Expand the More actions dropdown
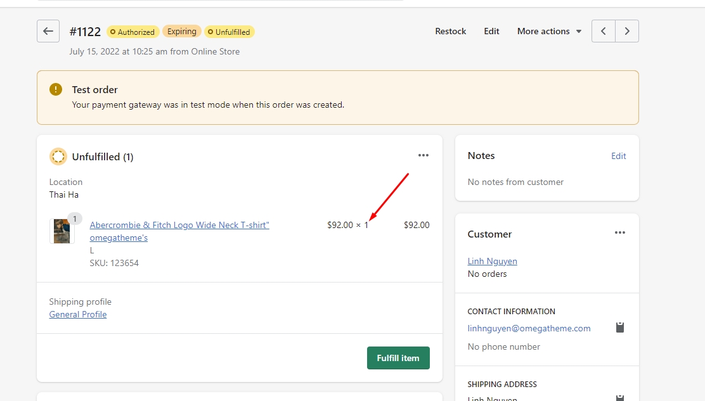705x401 pixels. [x=549, y=31]
